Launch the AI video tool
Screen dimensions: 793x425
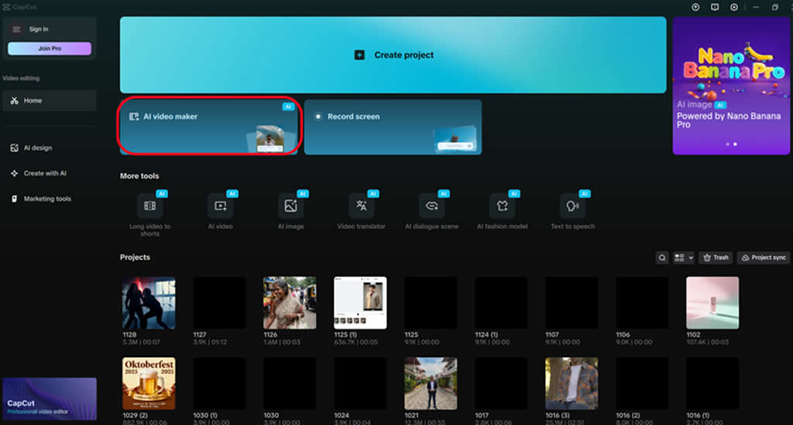[220, 206]
